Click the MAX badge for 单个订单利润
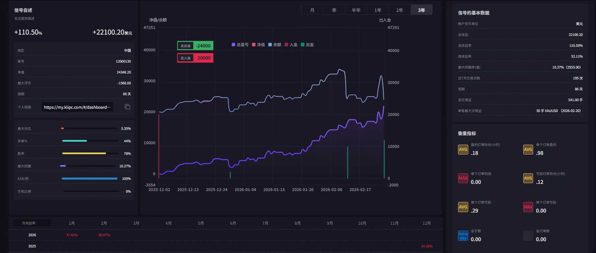Screen dimensions: 596x253 pyautogui.click(x=463, y=178)
